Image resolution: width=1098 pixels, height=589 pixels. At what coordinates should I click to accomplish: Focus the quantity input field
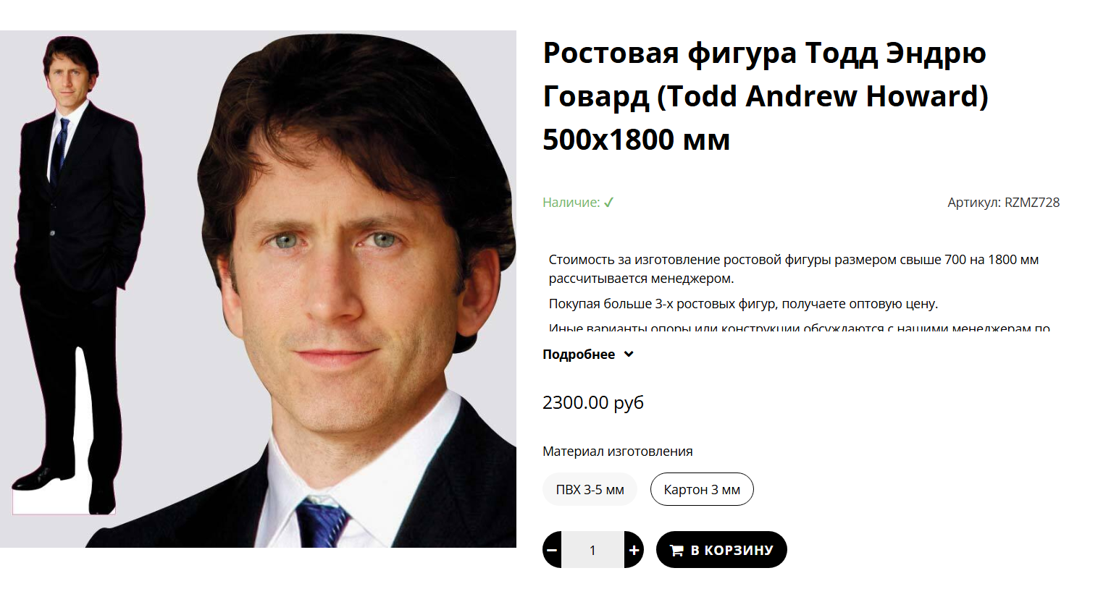click(x=592, y=550)
